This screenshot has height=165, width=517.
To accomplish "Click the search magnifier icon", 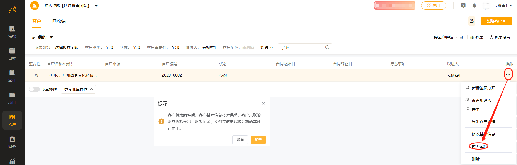I will [327, 48].
